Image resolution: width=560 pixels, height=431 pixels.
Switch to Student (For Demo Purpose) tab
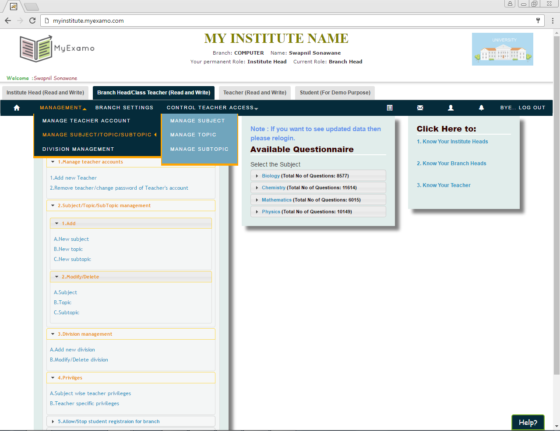335,93
